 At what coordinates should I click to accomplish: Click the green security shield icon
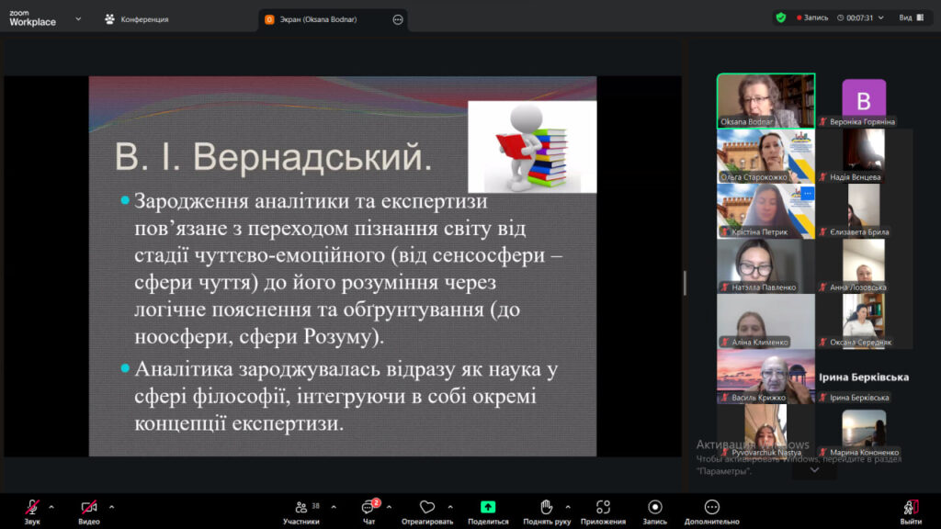point(780,17)
